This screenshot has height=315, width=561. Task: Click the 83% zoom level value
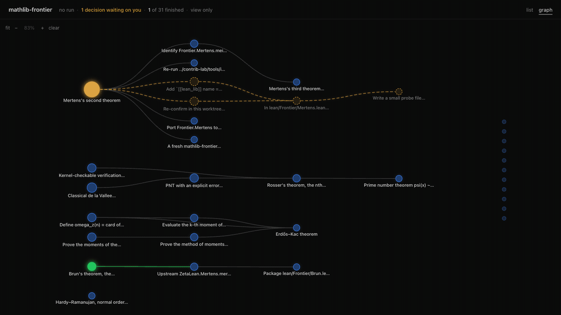point(29,28)
